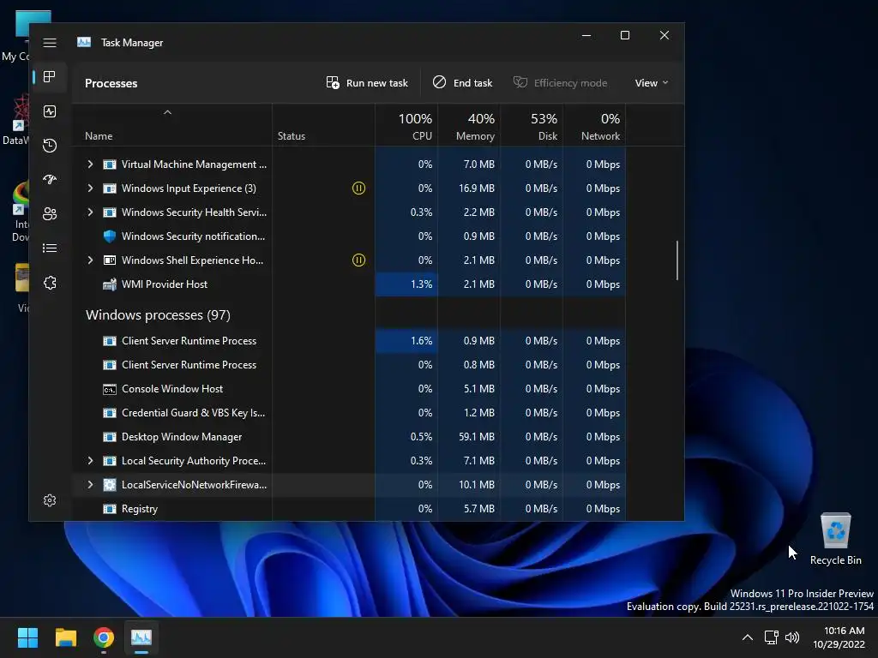Click Windows processes (97) group header
Image resolution: width=878 pixels, height=658 pixels.
158,315
